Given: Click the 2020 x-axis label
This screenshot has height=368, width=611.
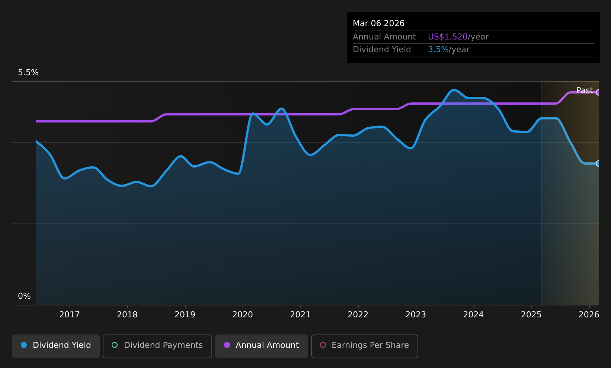Looking at the screenshot, I should click(243, 315).
